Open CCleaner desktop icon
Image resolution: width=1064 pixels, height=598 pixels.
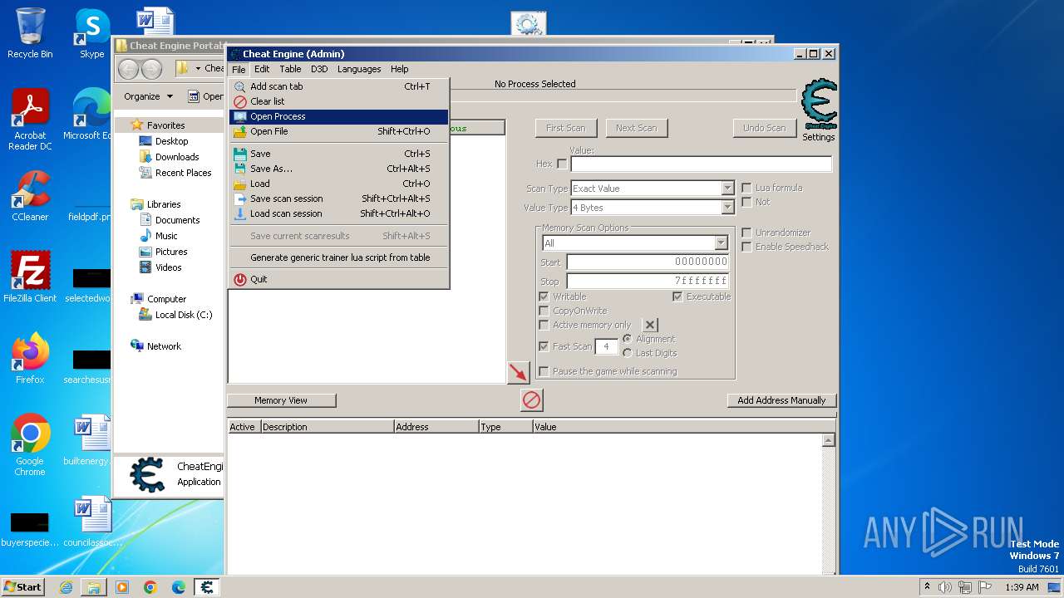pos(30,196)
